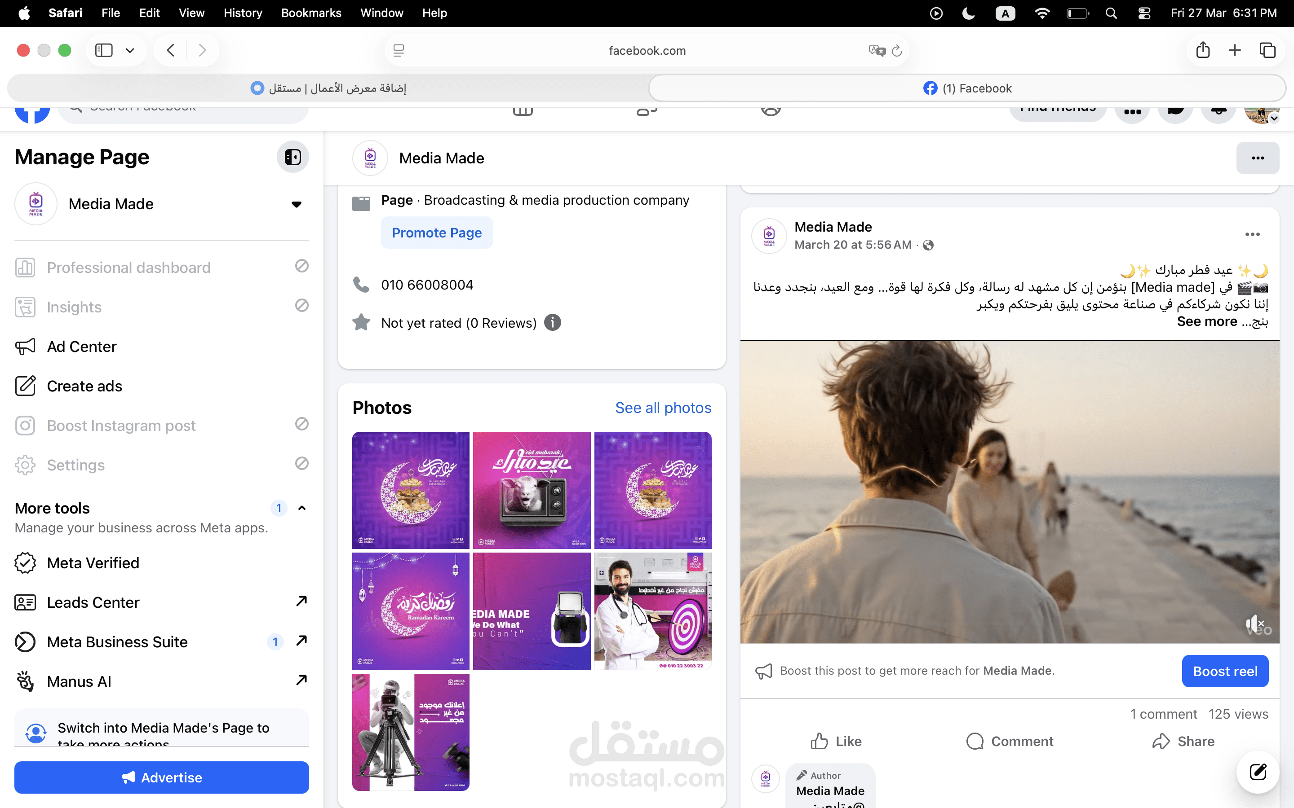Image resolution: width=1294 pixels, height=808 pixels.
Task: Click the Media Made post author name
Action: pyautogui.click(x=833, y=227)
